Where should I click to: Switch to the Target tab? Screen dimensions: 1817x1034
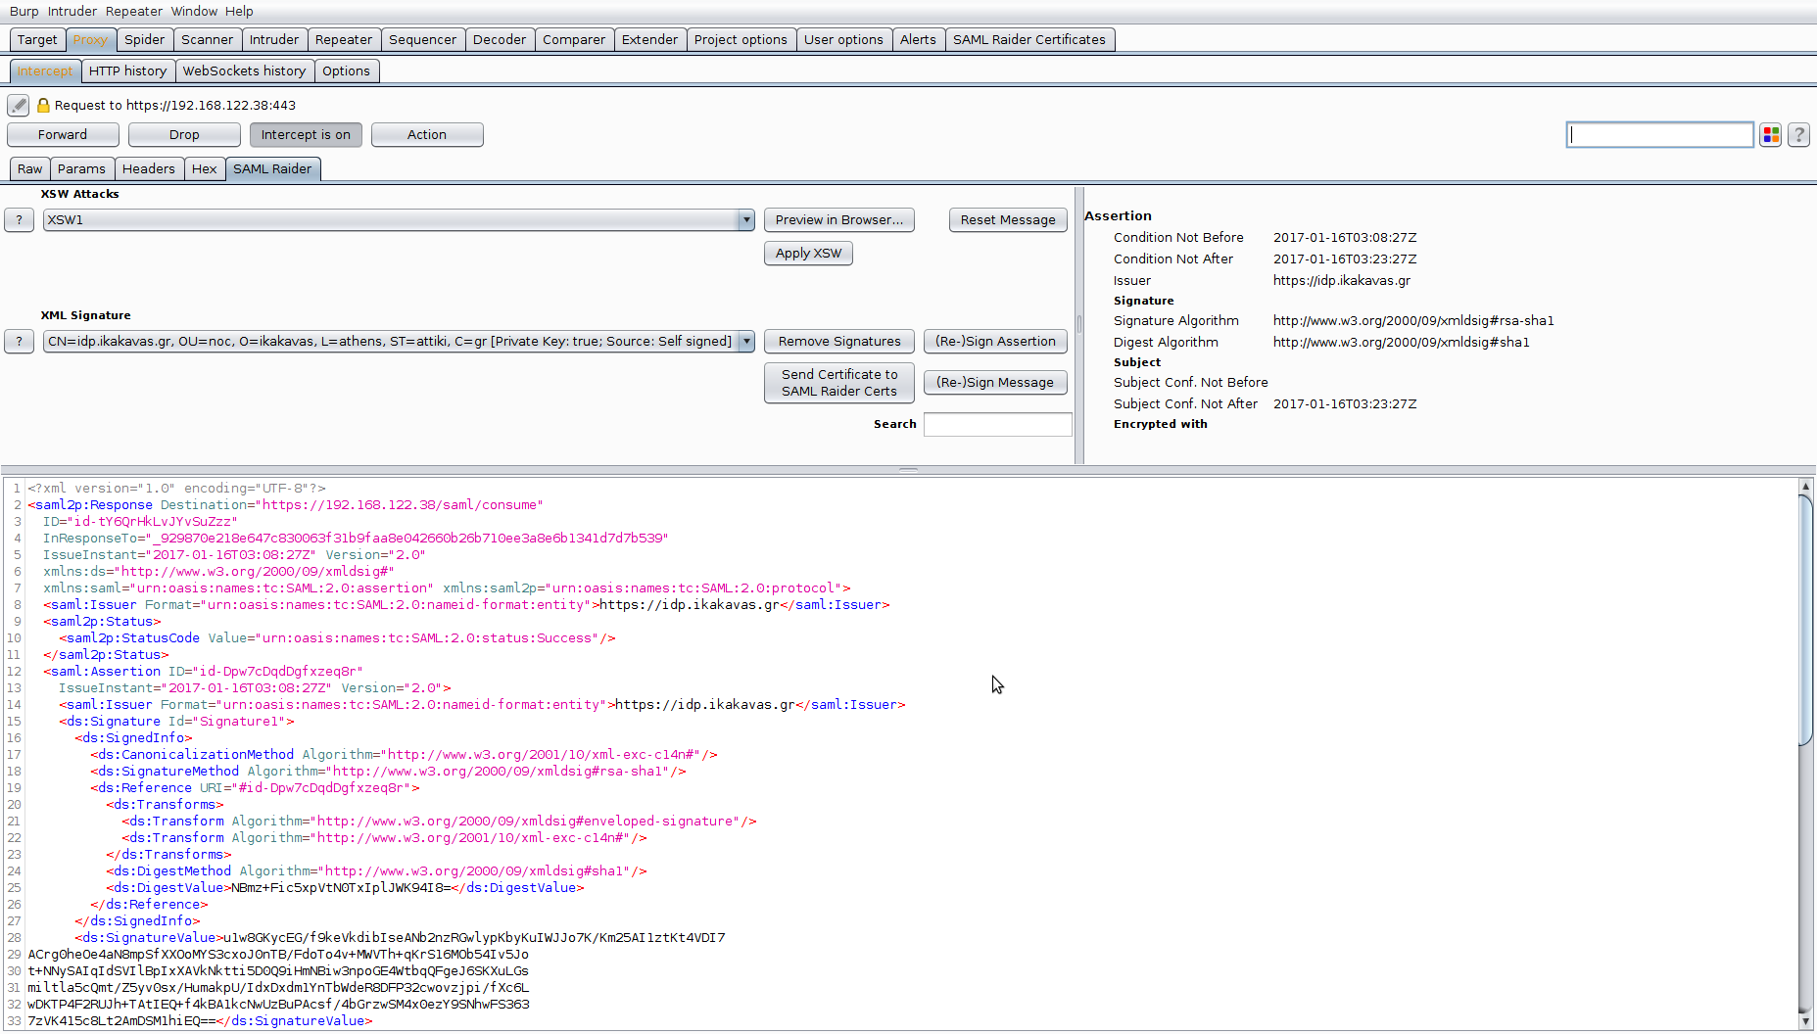37,40
